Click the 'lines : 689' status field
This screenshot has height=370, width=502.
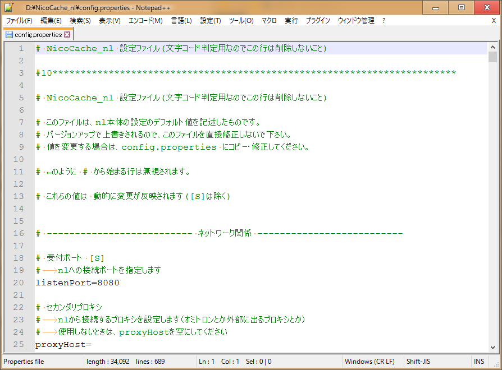[150, 362]
